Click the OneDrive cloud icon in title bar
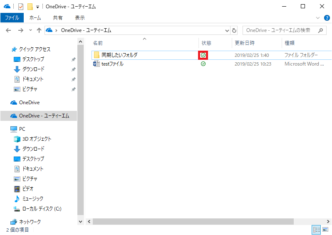 point(7,7)
